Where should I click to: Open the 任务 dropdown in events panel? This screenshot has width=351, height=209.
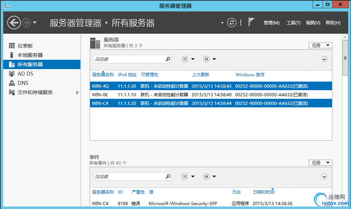[x=320, y=163]
